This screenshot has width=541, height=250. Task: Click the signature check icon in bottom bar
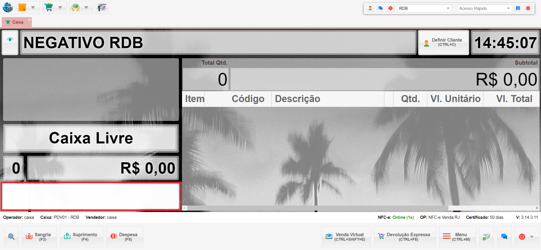click(x=486, y=237)
